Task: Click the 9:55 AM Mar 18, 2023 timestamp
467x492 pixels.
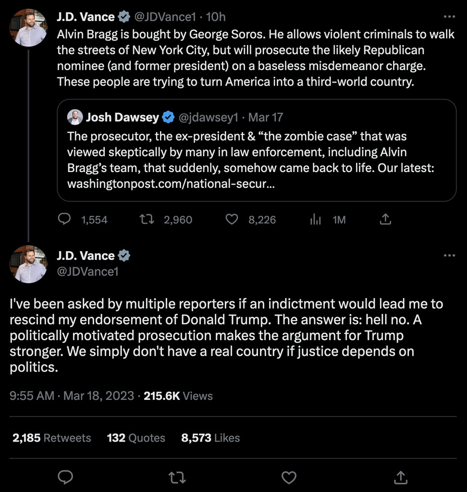Action: (x=72, y=396)
